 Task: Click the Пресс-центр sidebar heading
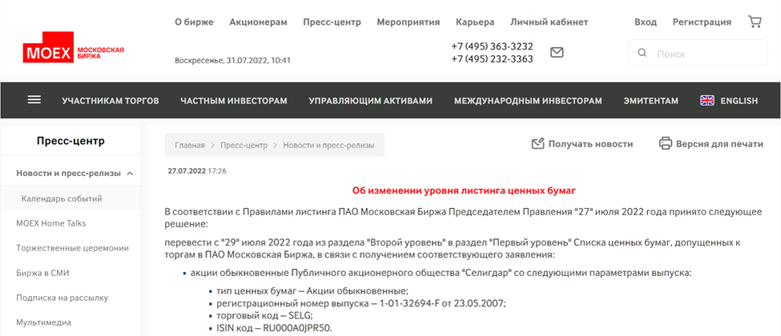click(70, 141)
